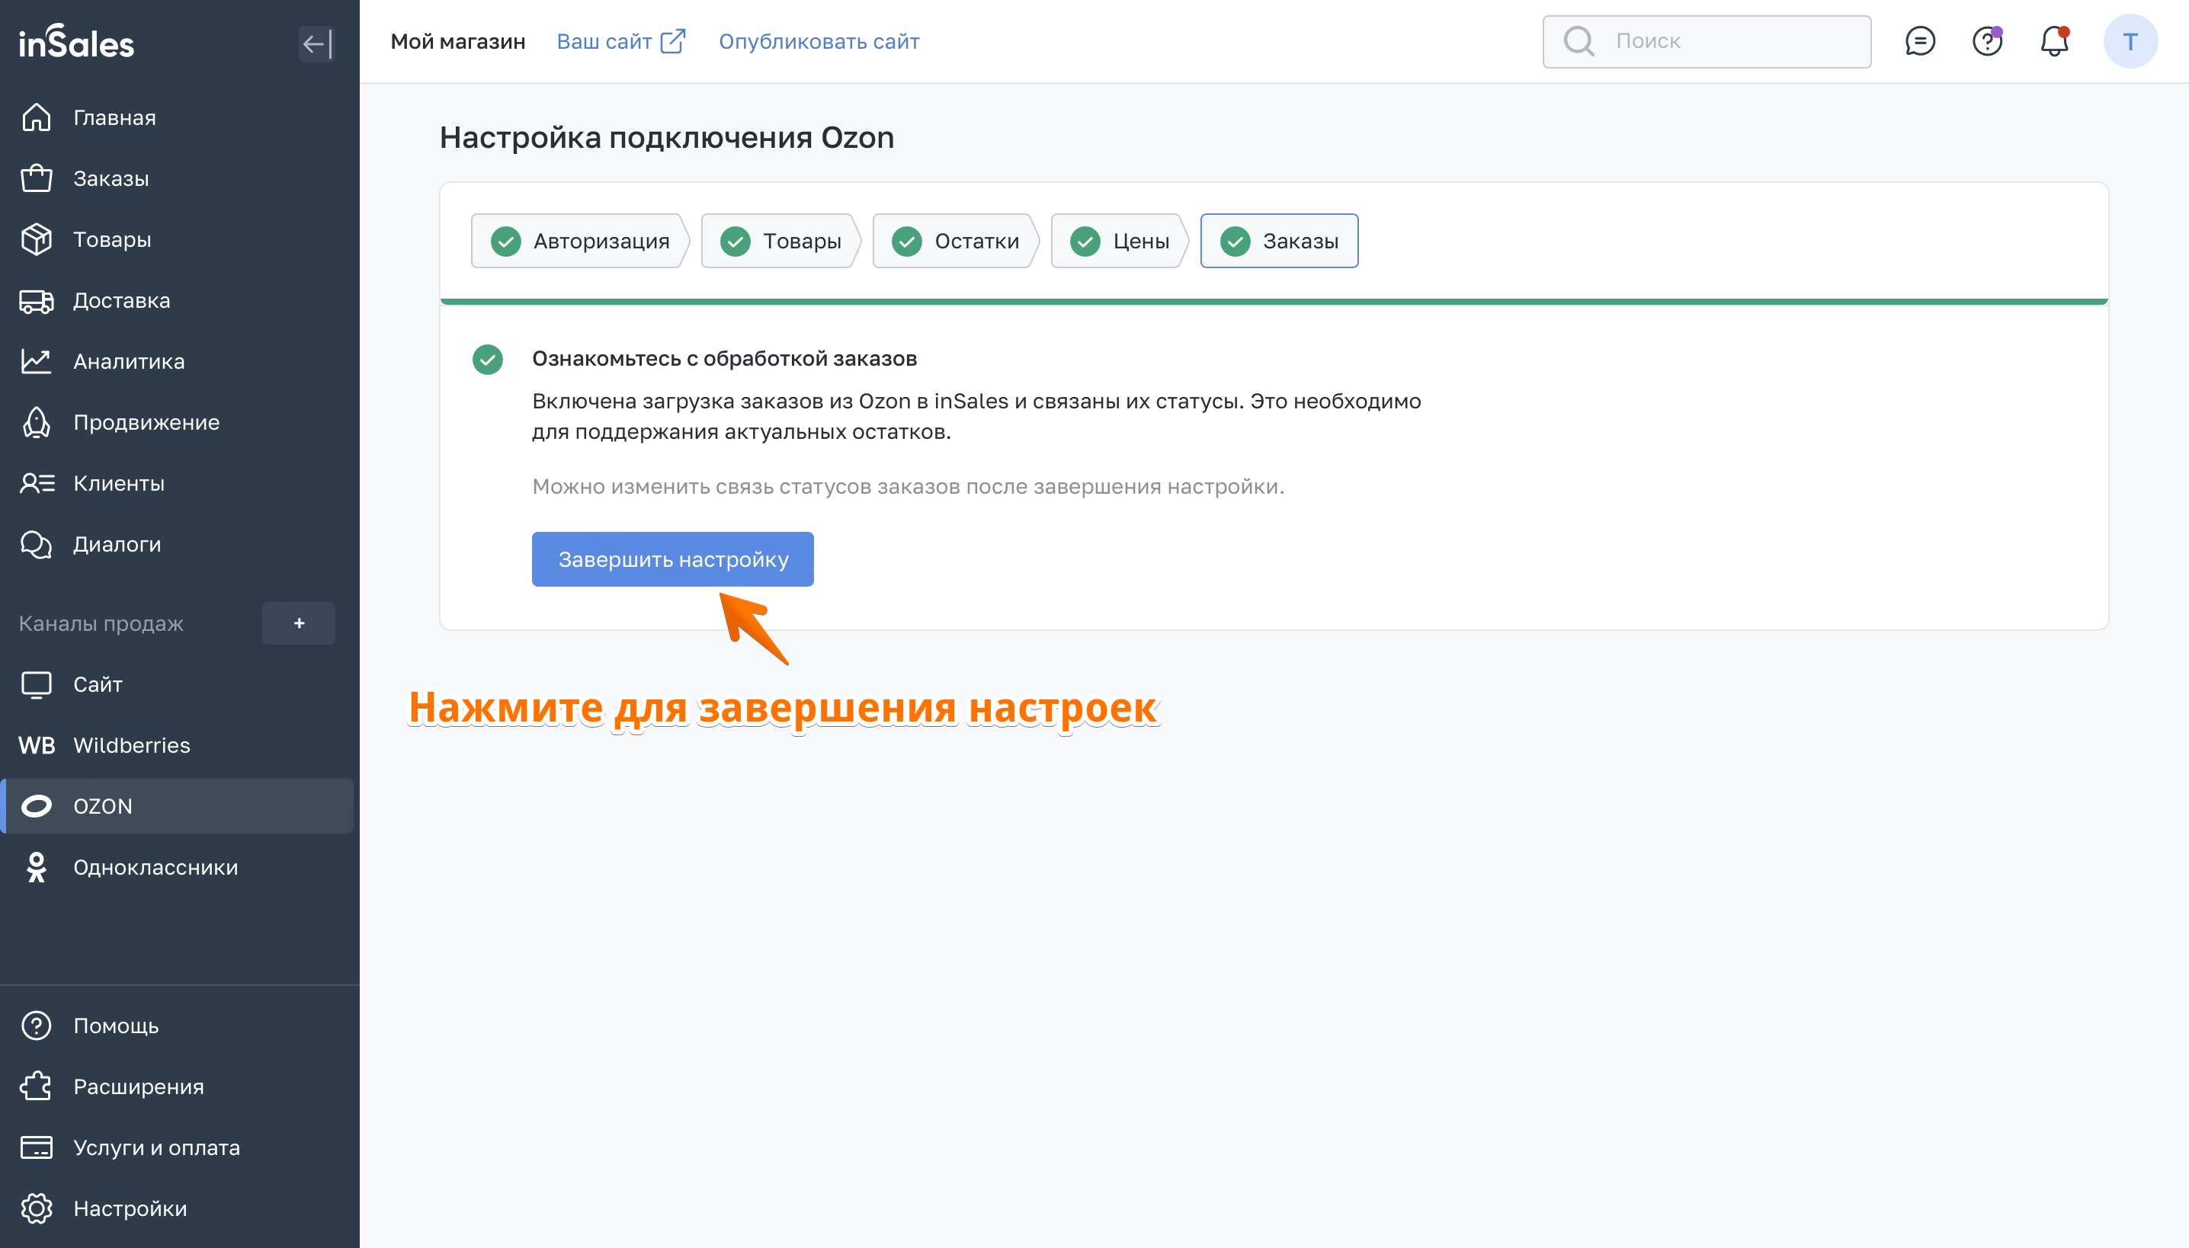This screenshot has height=1248, width=2189.
Task: Open Расширения menu item
Action: point(138,1086)
